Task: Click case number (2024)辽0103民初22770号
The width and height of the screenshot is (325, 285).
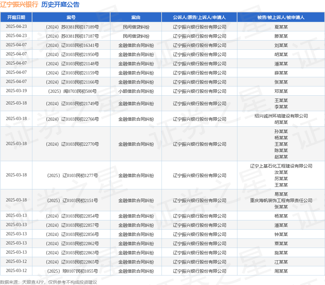Action: (72, 144)
